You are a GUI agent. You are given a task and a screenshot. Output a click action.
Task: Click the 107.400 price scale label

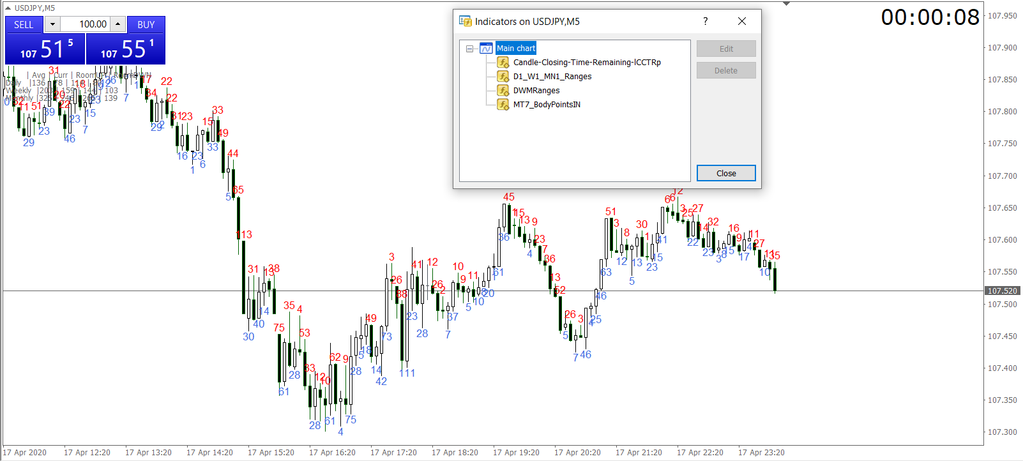tap(1003, 368)
